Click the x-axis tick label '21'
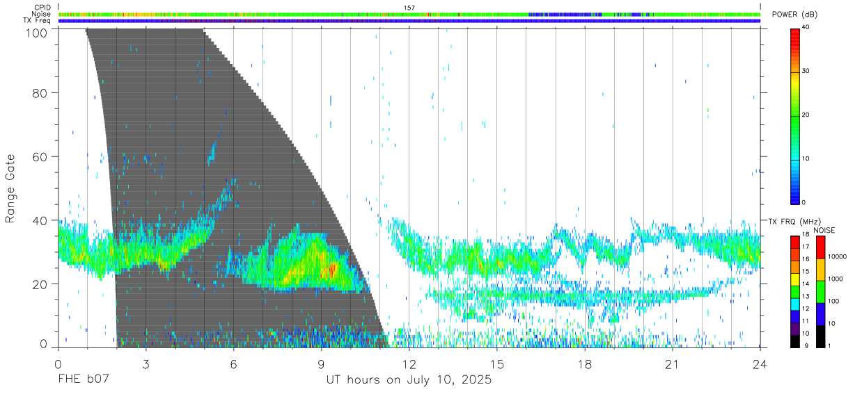 (673, 364)
